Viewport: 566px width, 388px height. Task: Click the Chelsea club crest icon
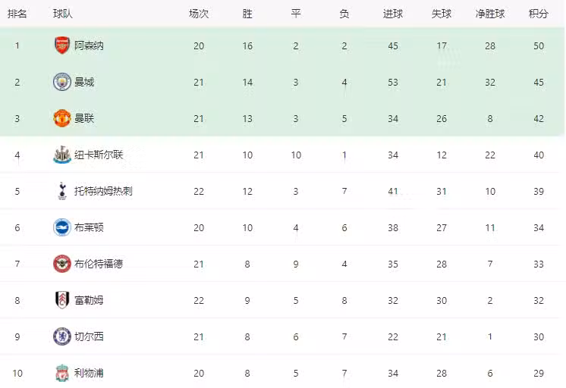point(61,336)
